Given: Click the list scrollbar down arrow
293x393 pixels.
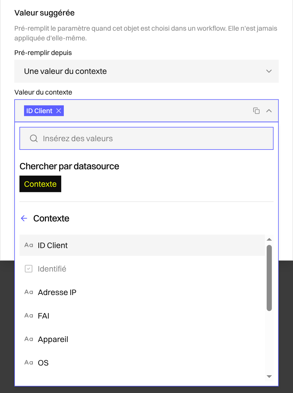Looking at the screenshot, I should (269, 376).
